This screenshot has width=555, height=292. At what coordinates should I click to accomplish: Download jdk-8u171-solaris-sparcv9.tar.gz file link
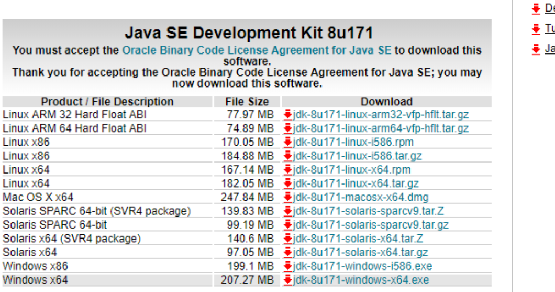[371, 225]
